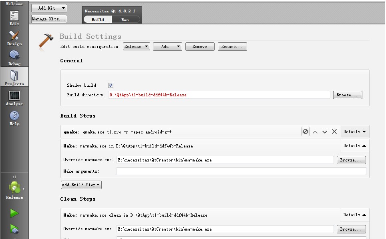Click Override ma-make.exe field in Clean Steps
The width and height of the screenshot is (386, 239).
click(x=225, y=229)
